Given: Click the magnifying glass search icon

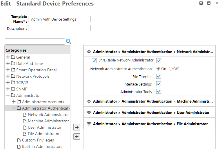Looking at the screenshot, I should [x=69, y=41].
